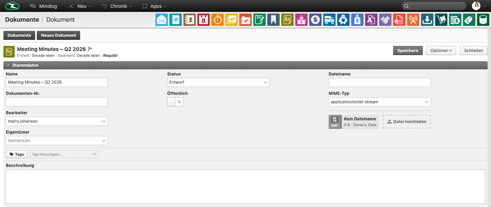The height and width of the screenshot is (207, 491).
Task: Toggle the flag next to document title
Action: pos(90,49)
